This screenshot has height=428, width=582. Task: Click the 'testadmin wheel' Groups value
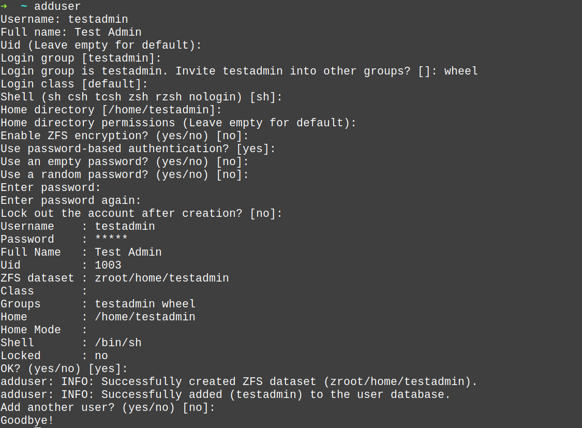click(145, 304)
